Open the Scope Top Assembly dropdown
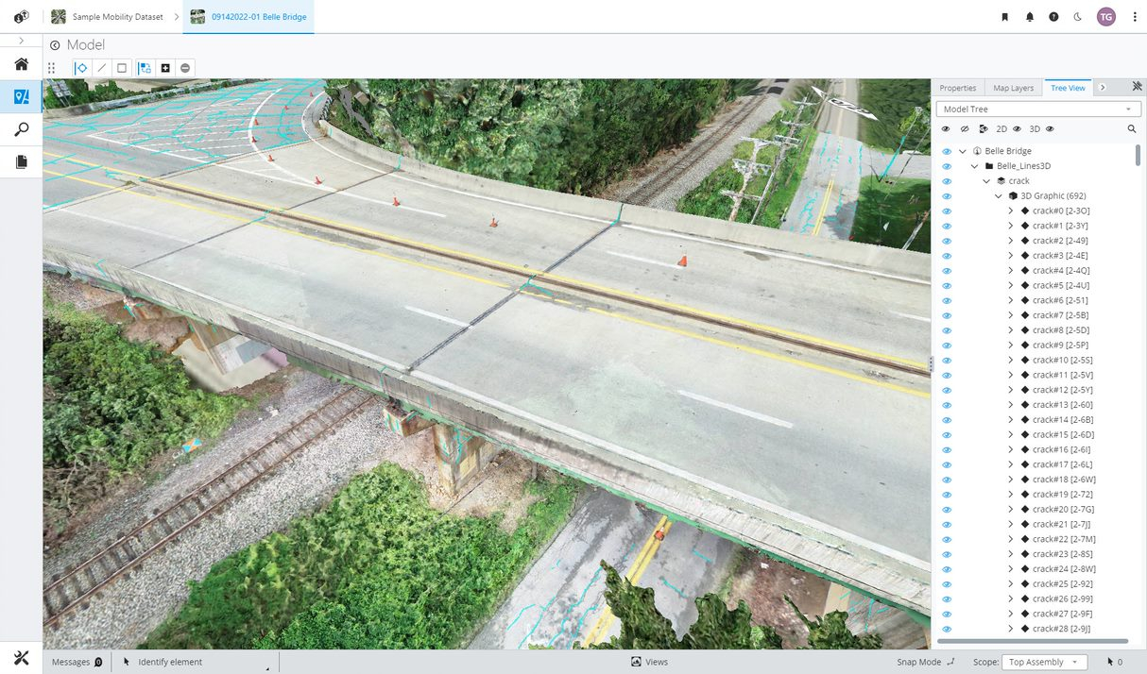The image size is (1147, 674). 1044,662
